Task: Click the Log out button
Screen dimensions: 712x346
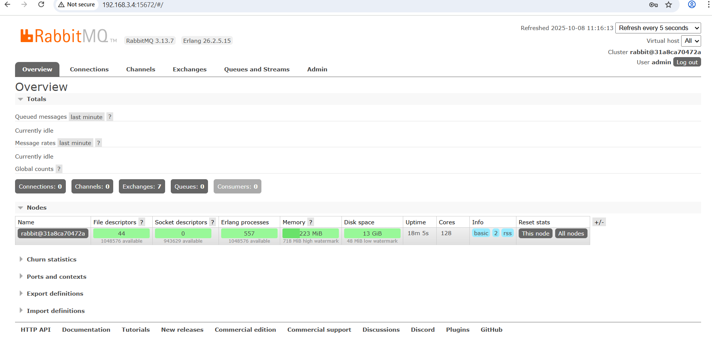Action: coord(687,62)
